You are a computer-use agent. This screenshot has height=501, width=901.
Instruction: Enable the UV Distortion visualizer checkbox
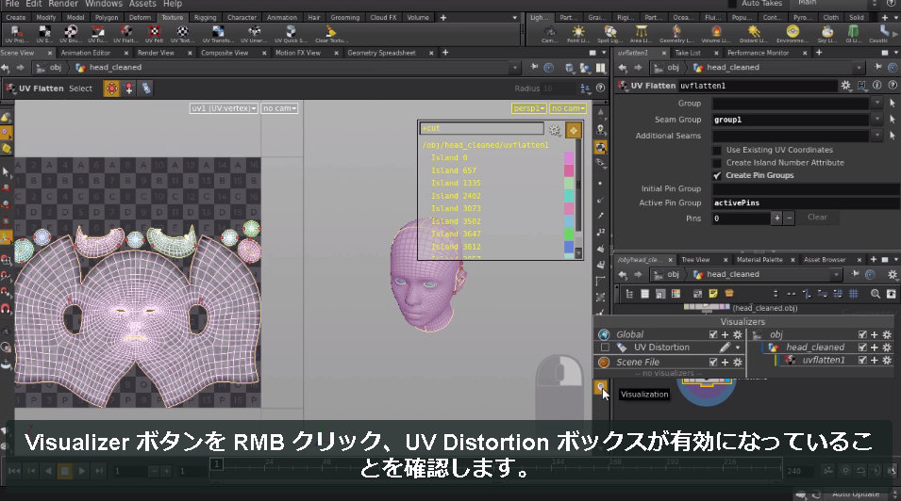[605, 347]
